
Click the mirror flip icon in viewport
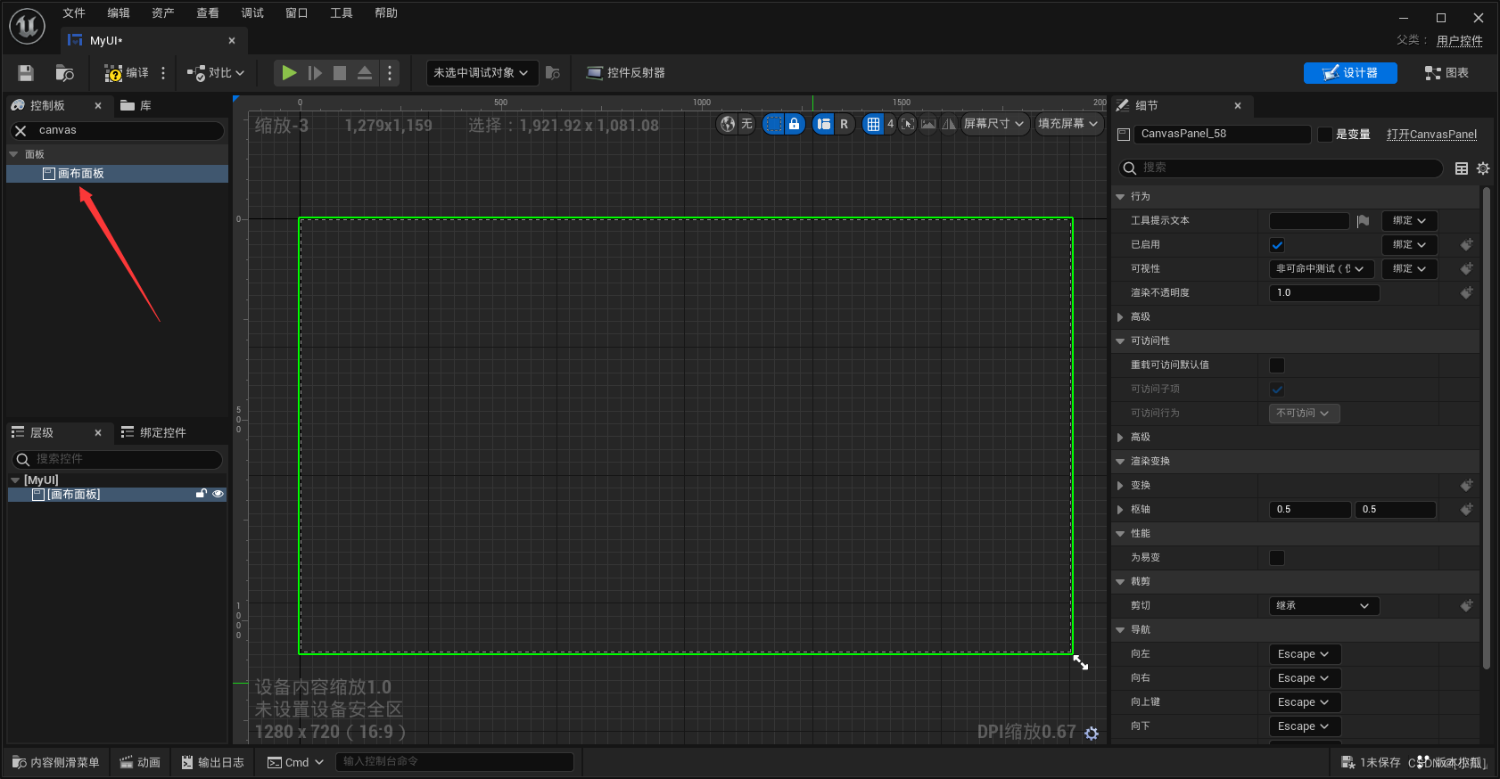tap(949, 124)
